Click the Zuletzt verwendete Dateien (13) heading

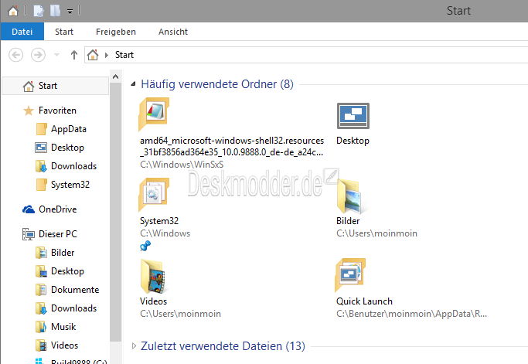point(223,345)
